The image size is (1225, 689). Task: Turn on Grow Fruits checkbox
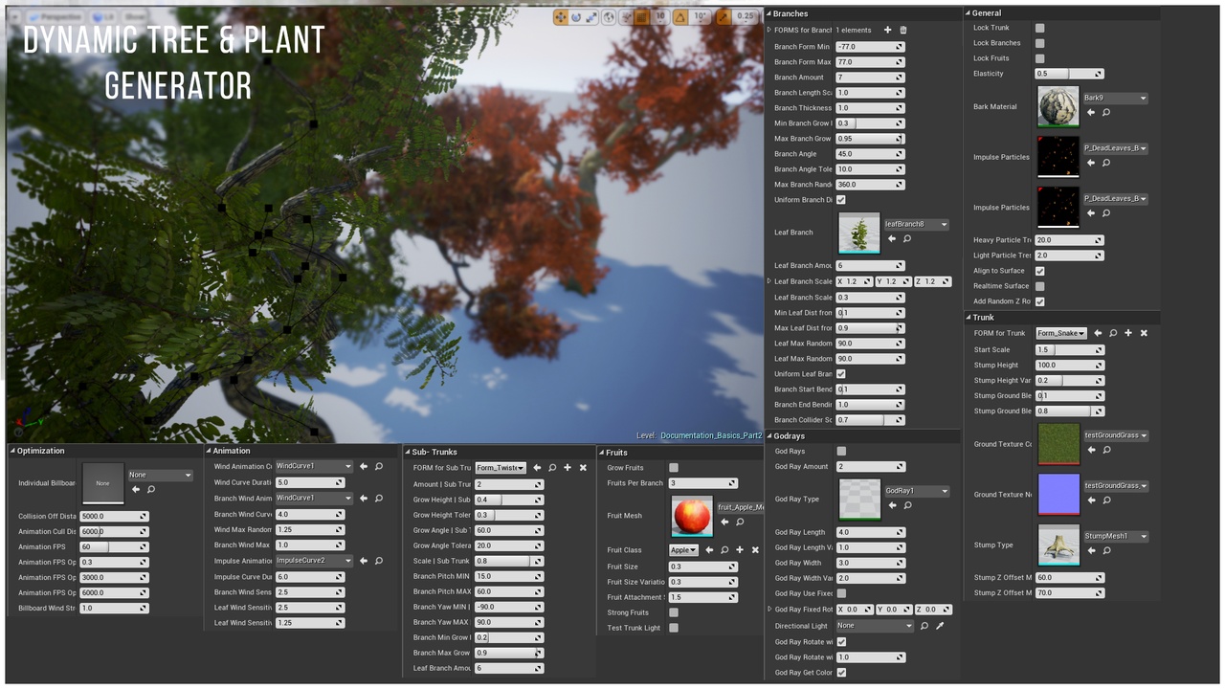[674, 468]
